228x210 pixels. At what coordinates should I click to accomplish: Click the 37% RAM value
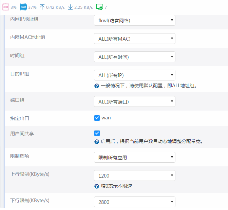click(x=32, y=7)
